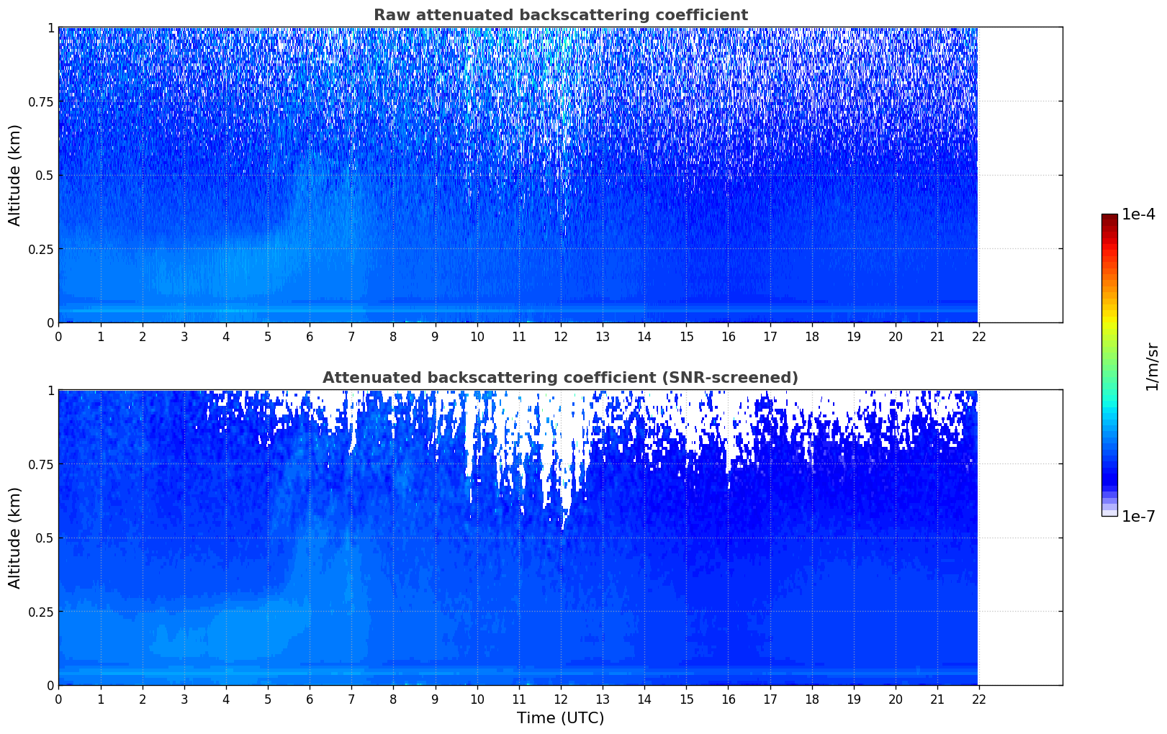Click altitude tick '0.5' on SNR-screened plot
Image resolution: width=1167 pixels, height=734 pixels.
coord(45,538)
